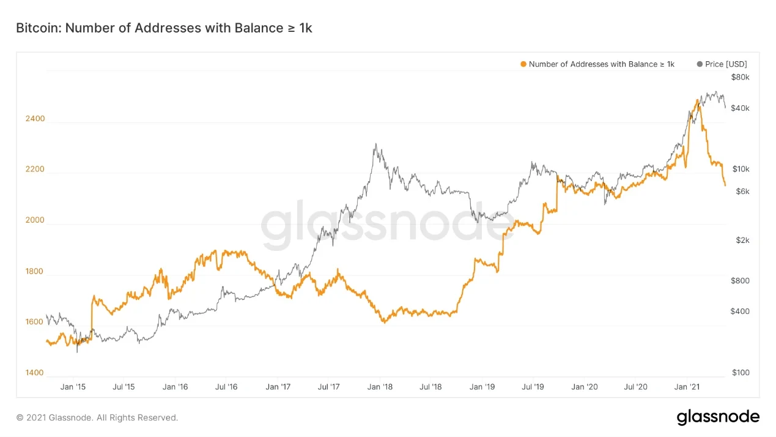The width and height of the screenshot is (776, 437).
Task: Click the orange legend dot for addresses
Action: pos(523,64)
